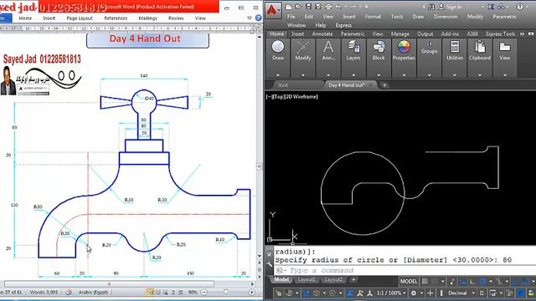Toggle MODEL space button in status bar
536x301 pixels.
409,282
